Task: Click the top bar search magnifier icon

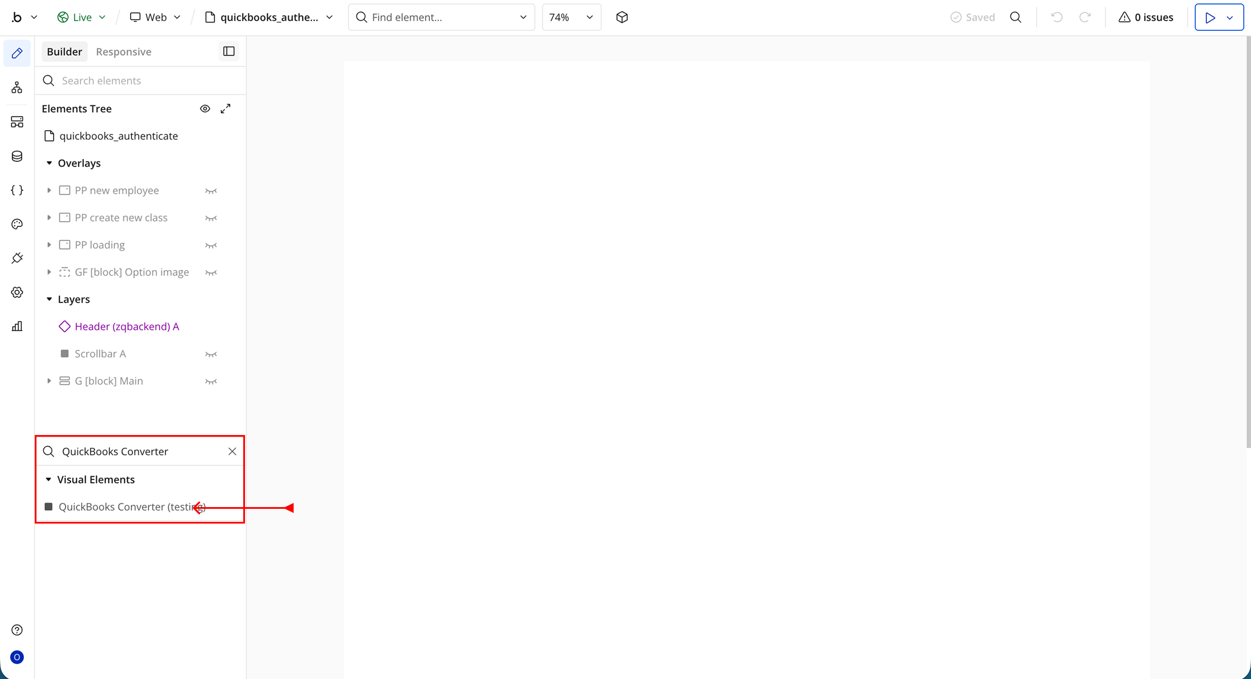Action: pos(1016,17)
